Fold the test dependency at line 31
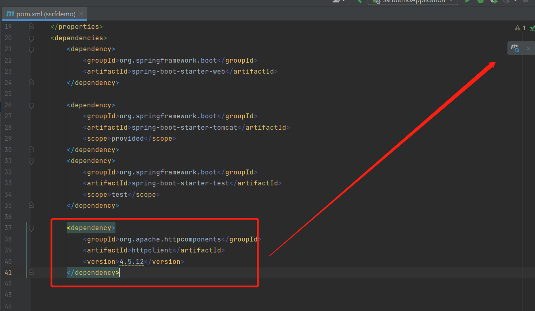 [x=31, y=161]
